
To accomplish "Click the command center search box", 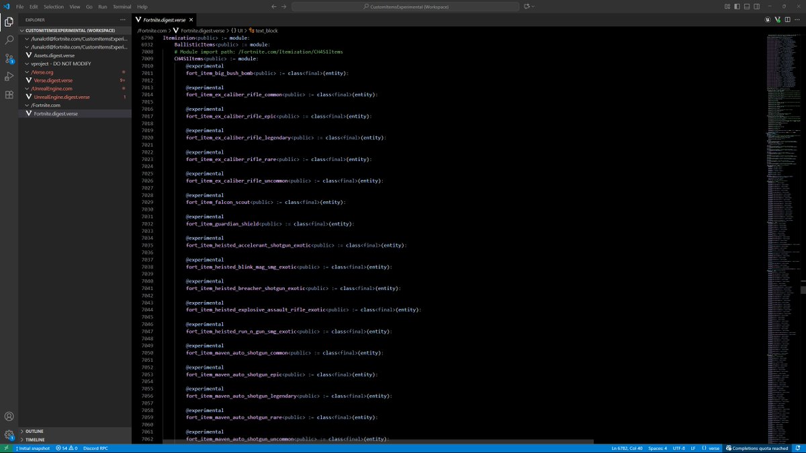I will click(406, 6).
